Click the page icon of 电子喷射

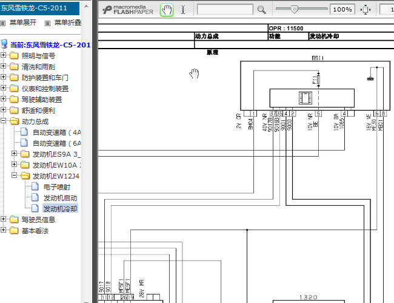point(35,186)
